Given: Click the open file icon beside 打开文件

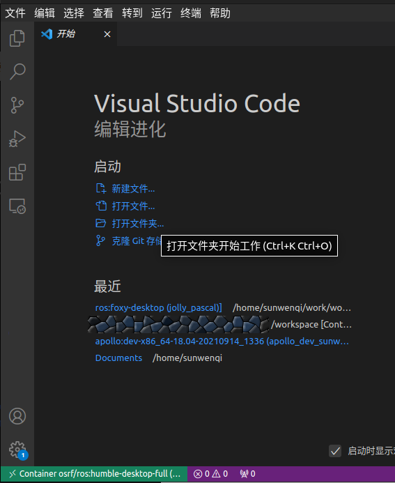Looking at the screenshot, I should coord(101,206).
